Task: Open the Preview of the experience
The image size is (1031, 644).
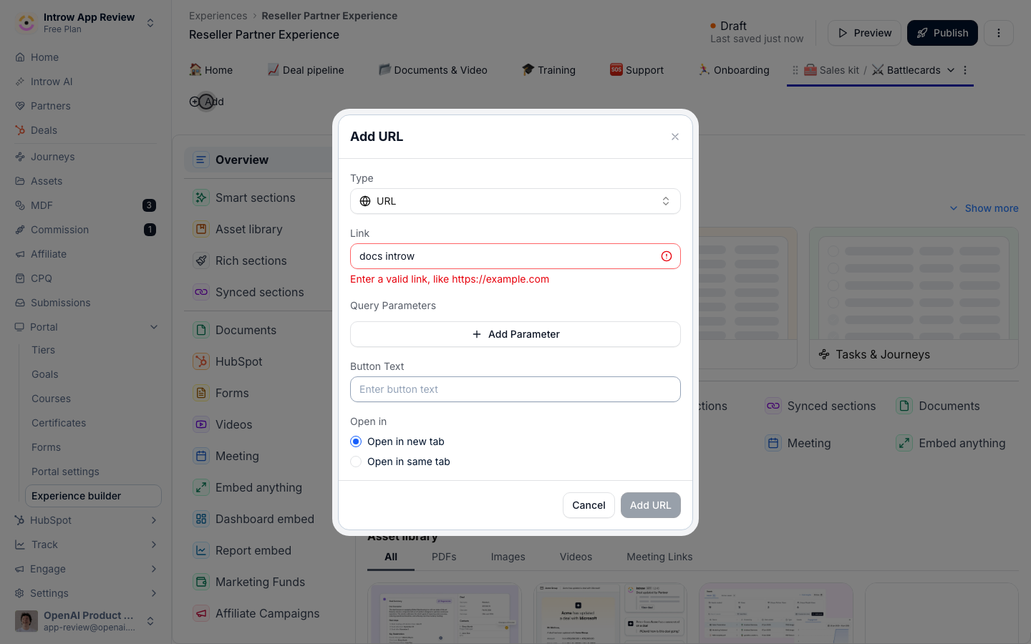Action: pyautogui.click(x=864, y=33)
